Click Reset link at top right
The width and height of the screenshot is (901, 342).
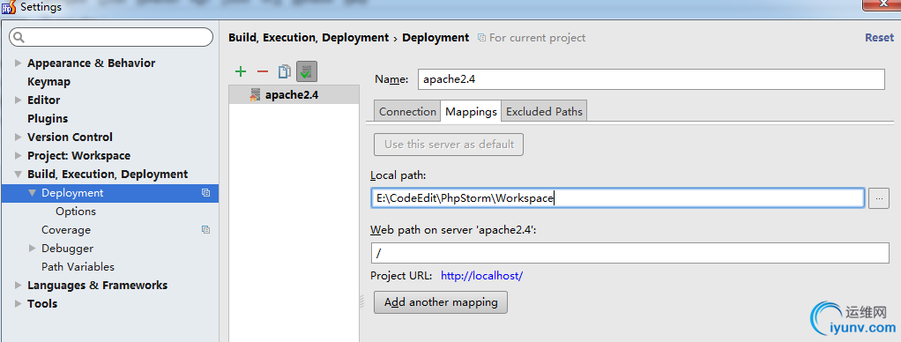880,37
